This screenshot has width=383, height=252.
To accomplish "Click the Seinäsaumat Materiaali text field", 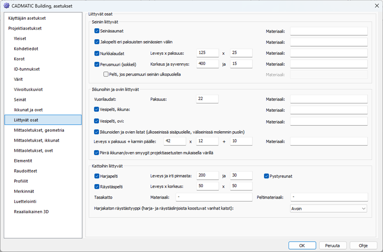I will tap(328, 31).
